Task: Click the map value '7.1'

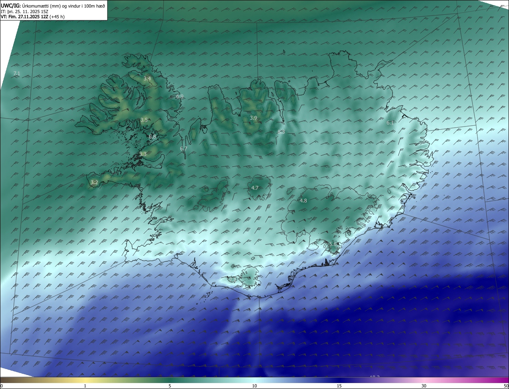Action: click(17, 73)
